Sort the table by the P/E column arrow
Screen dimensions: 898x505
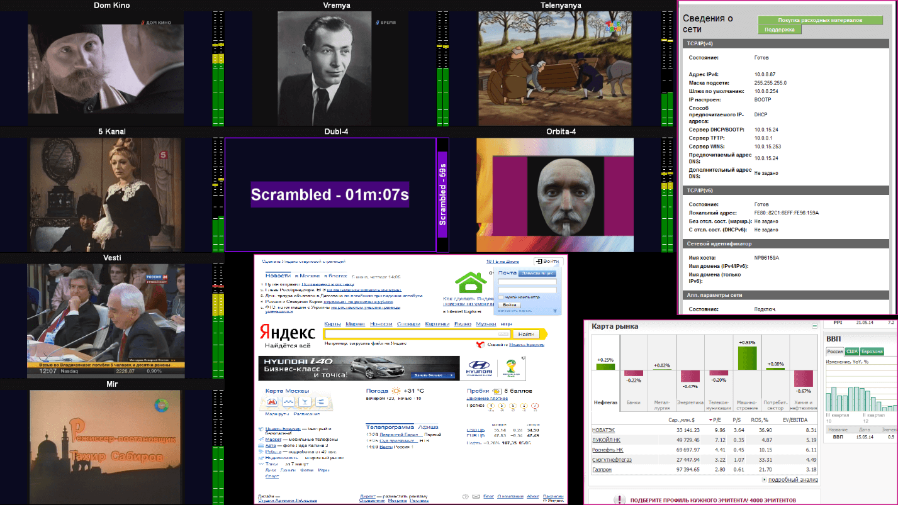tap(711, 419)
